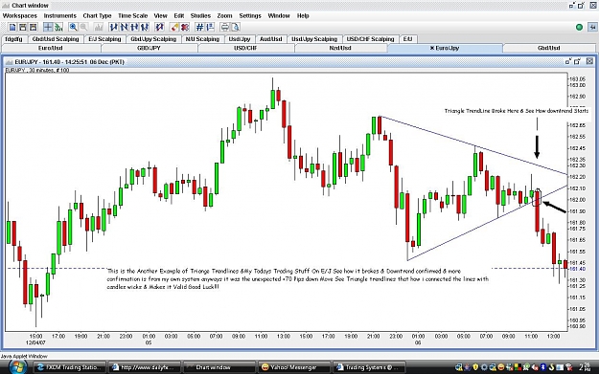This screenshot has width=599, height=374.
Task: Print the chart with printer icon
Action: (225, 27)
